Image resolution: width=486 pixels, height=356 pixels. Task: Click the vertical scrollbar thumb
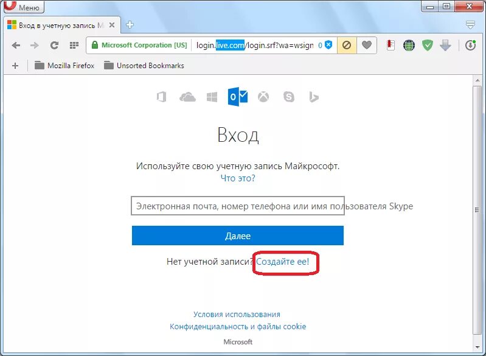click(x=477, y=210)
